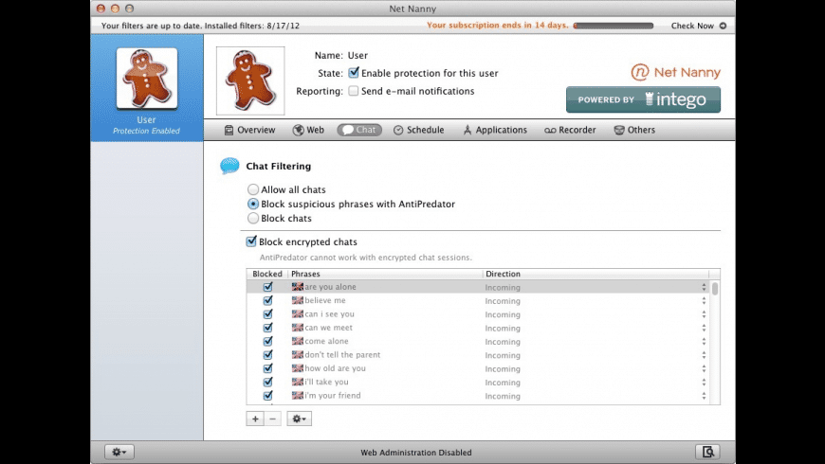Click the Check Now arrow icon
Screen dimensions: 825x464
point(723,26)
